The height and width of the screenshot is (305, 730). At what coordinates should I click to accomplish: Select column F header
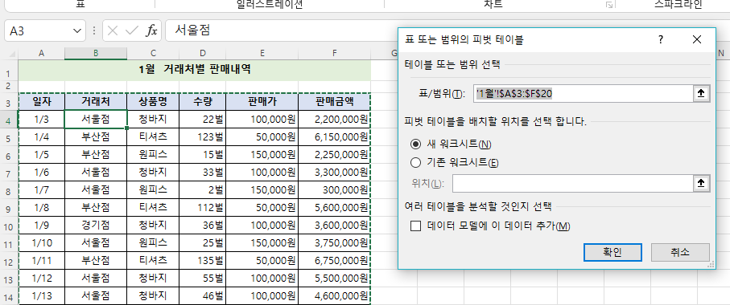click(335, 54)
